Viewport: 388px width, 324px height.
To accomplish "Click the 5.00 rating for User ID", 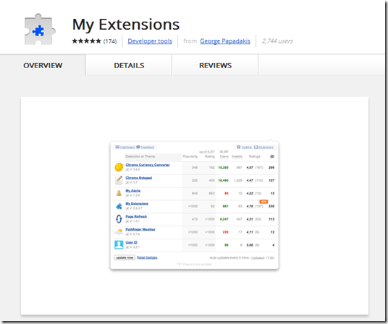I will pyautogui.click(x=250, y=245).
